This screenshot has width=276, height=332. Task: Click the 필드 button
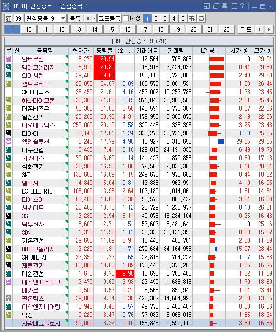click(x=246, y=29)
